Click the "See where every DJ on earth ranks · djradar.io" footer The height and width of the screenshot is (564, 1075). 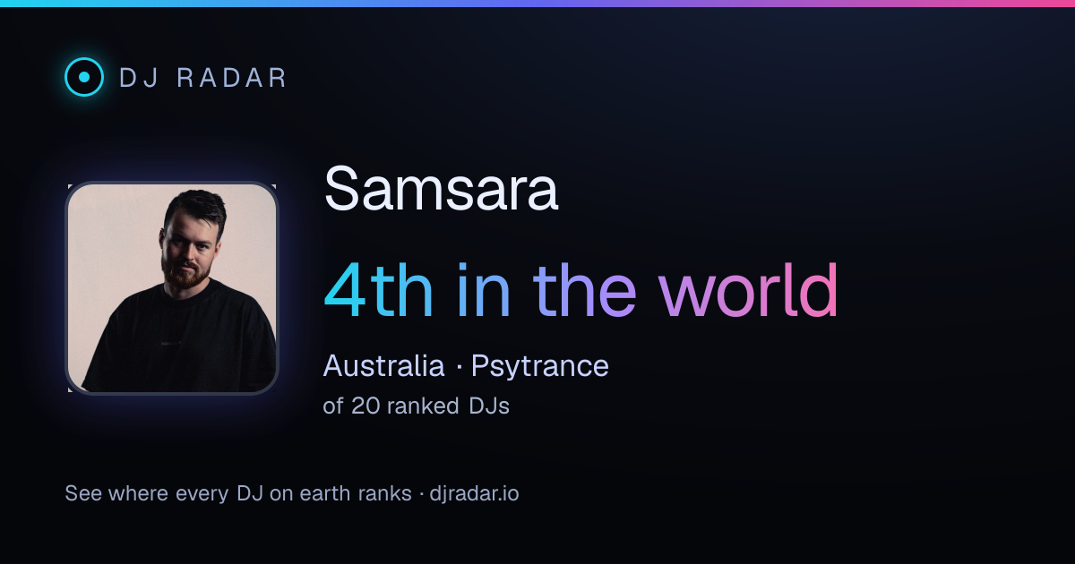pos(292,493)
